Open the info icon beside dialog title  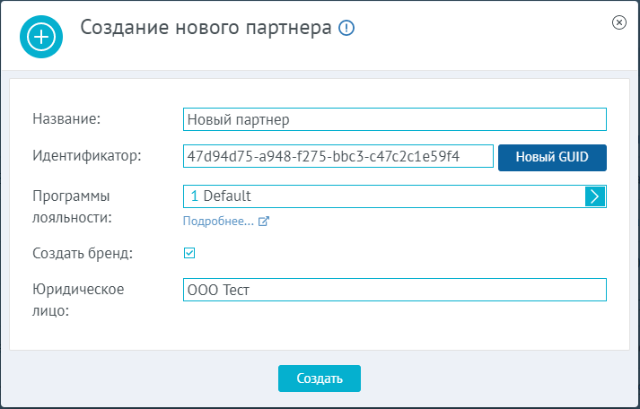[346, 28]
